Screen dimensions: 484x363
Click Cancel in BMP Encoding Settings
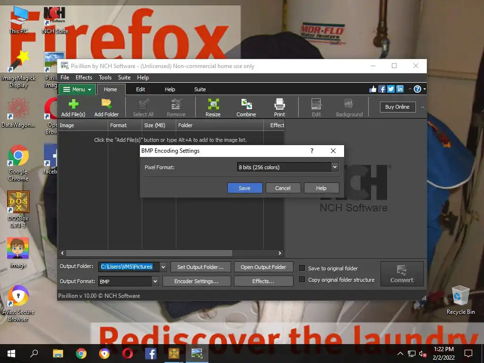[283, 188]
